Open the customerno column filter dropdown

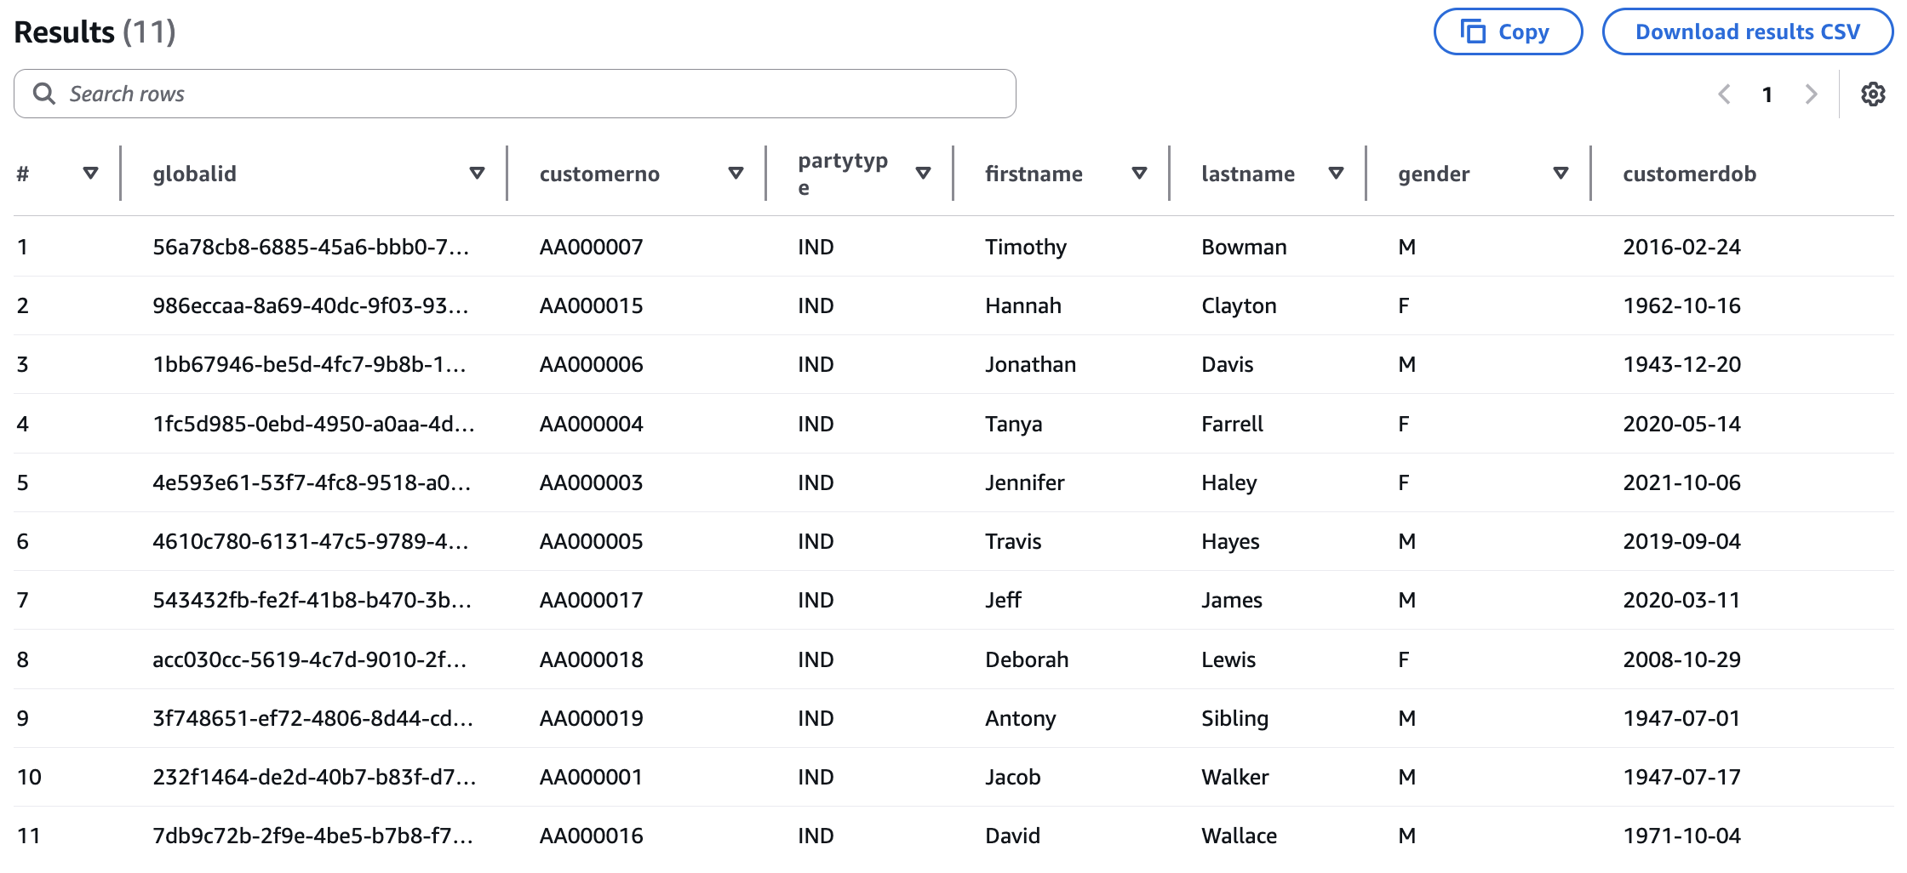click(736, 173)
